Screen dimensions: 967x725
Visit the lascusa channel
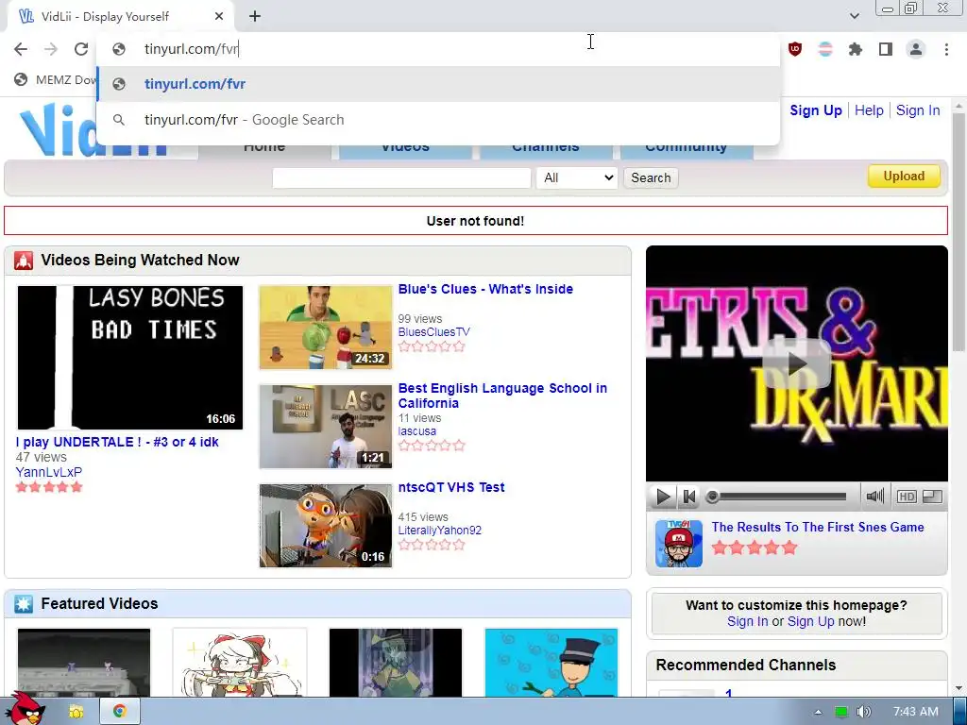(x=416, y=431)
